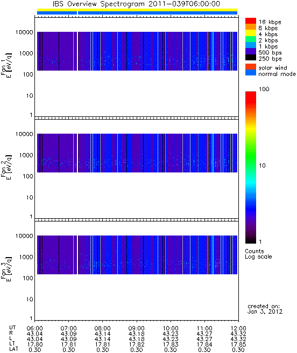This screenshot has width=297, height=353.
Task: Click the color bar '10' middle label
Action: pos(262,165)
